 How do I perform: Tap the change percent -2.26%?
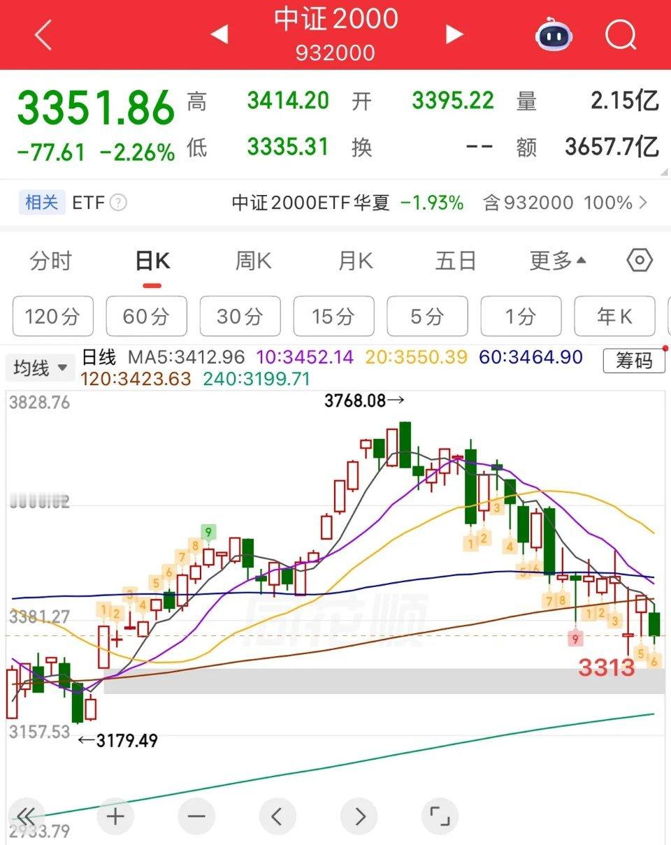click(138, 152)
